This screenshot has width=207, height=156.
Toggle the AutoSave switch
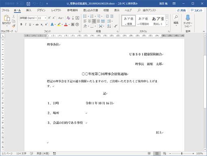(20, 4)
